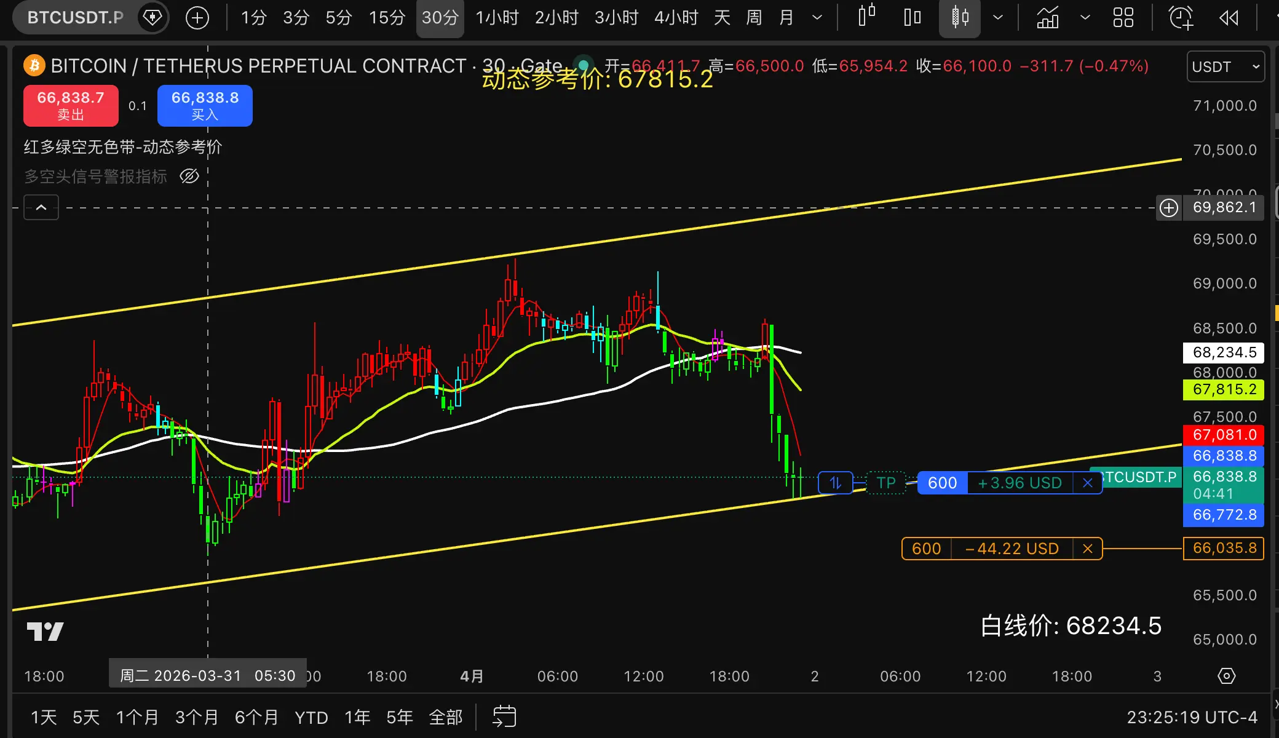Expand more timeframes dropdown after 月
1279x738 pixels.
tap(817, 18)
